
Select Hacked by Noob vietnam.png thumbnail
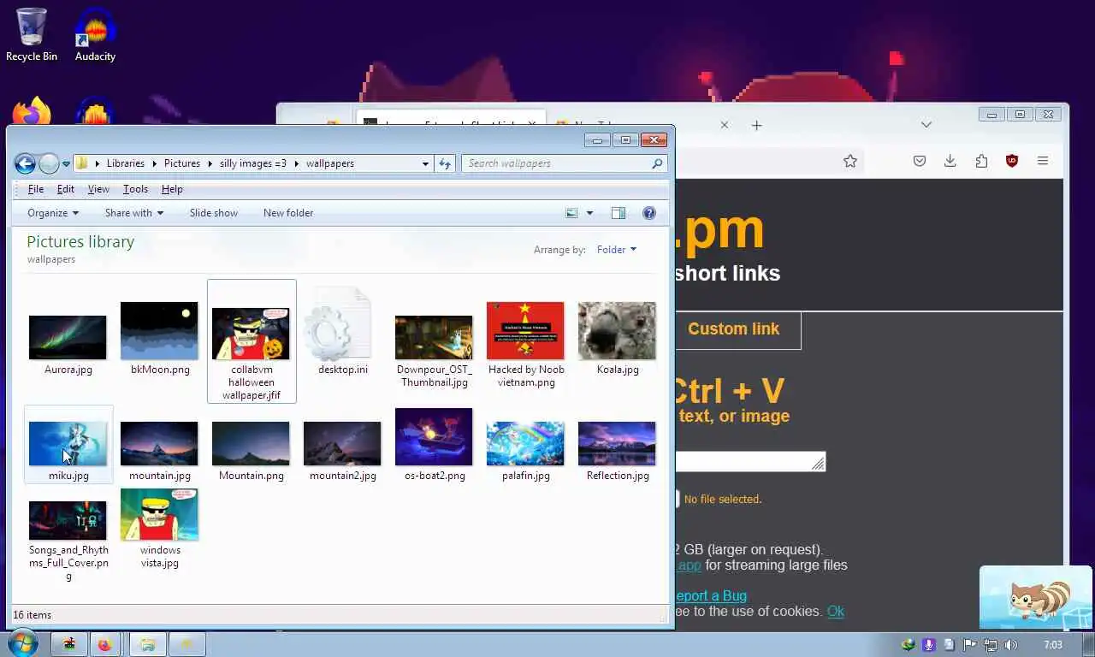526,331
